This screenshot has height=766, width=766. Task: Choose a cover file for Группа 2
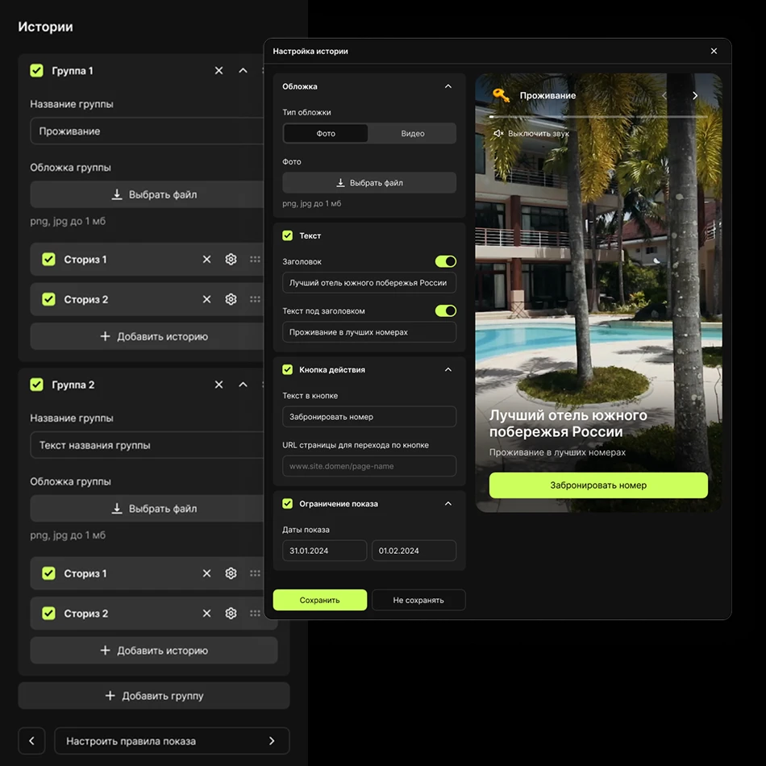point(147,509)
